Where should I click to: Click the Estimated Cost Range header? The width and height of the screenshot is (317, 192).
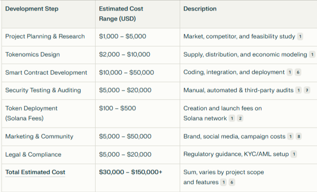[121, 14]
